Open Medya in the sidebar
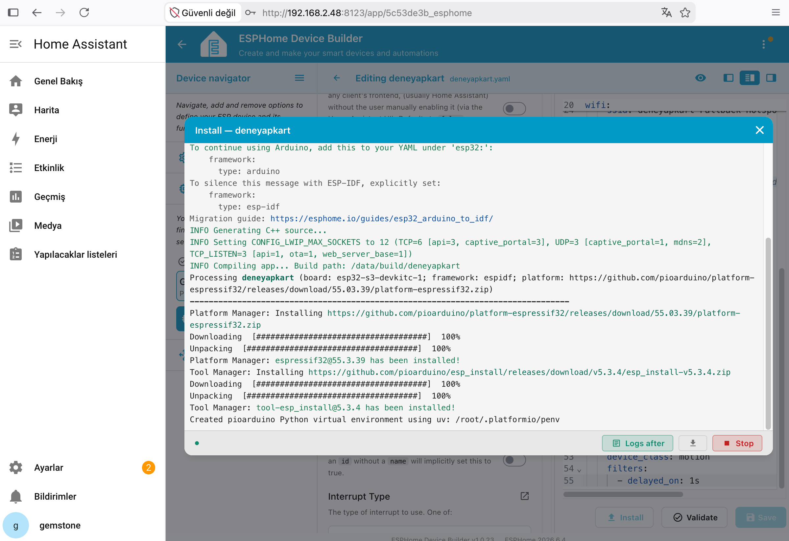 pyautogui.click(x=83, y=226)
